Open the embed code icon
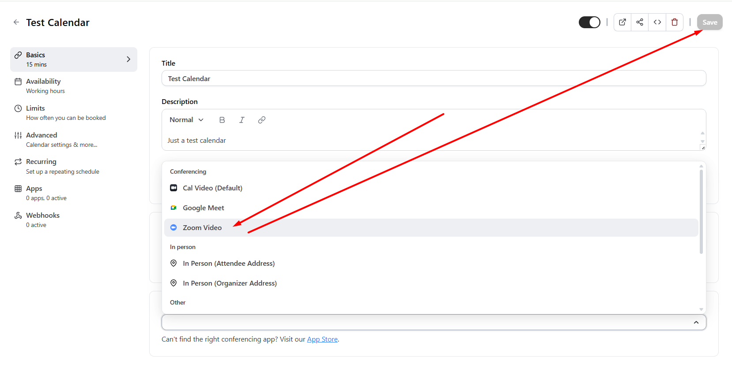 click(x=657, y=22)
